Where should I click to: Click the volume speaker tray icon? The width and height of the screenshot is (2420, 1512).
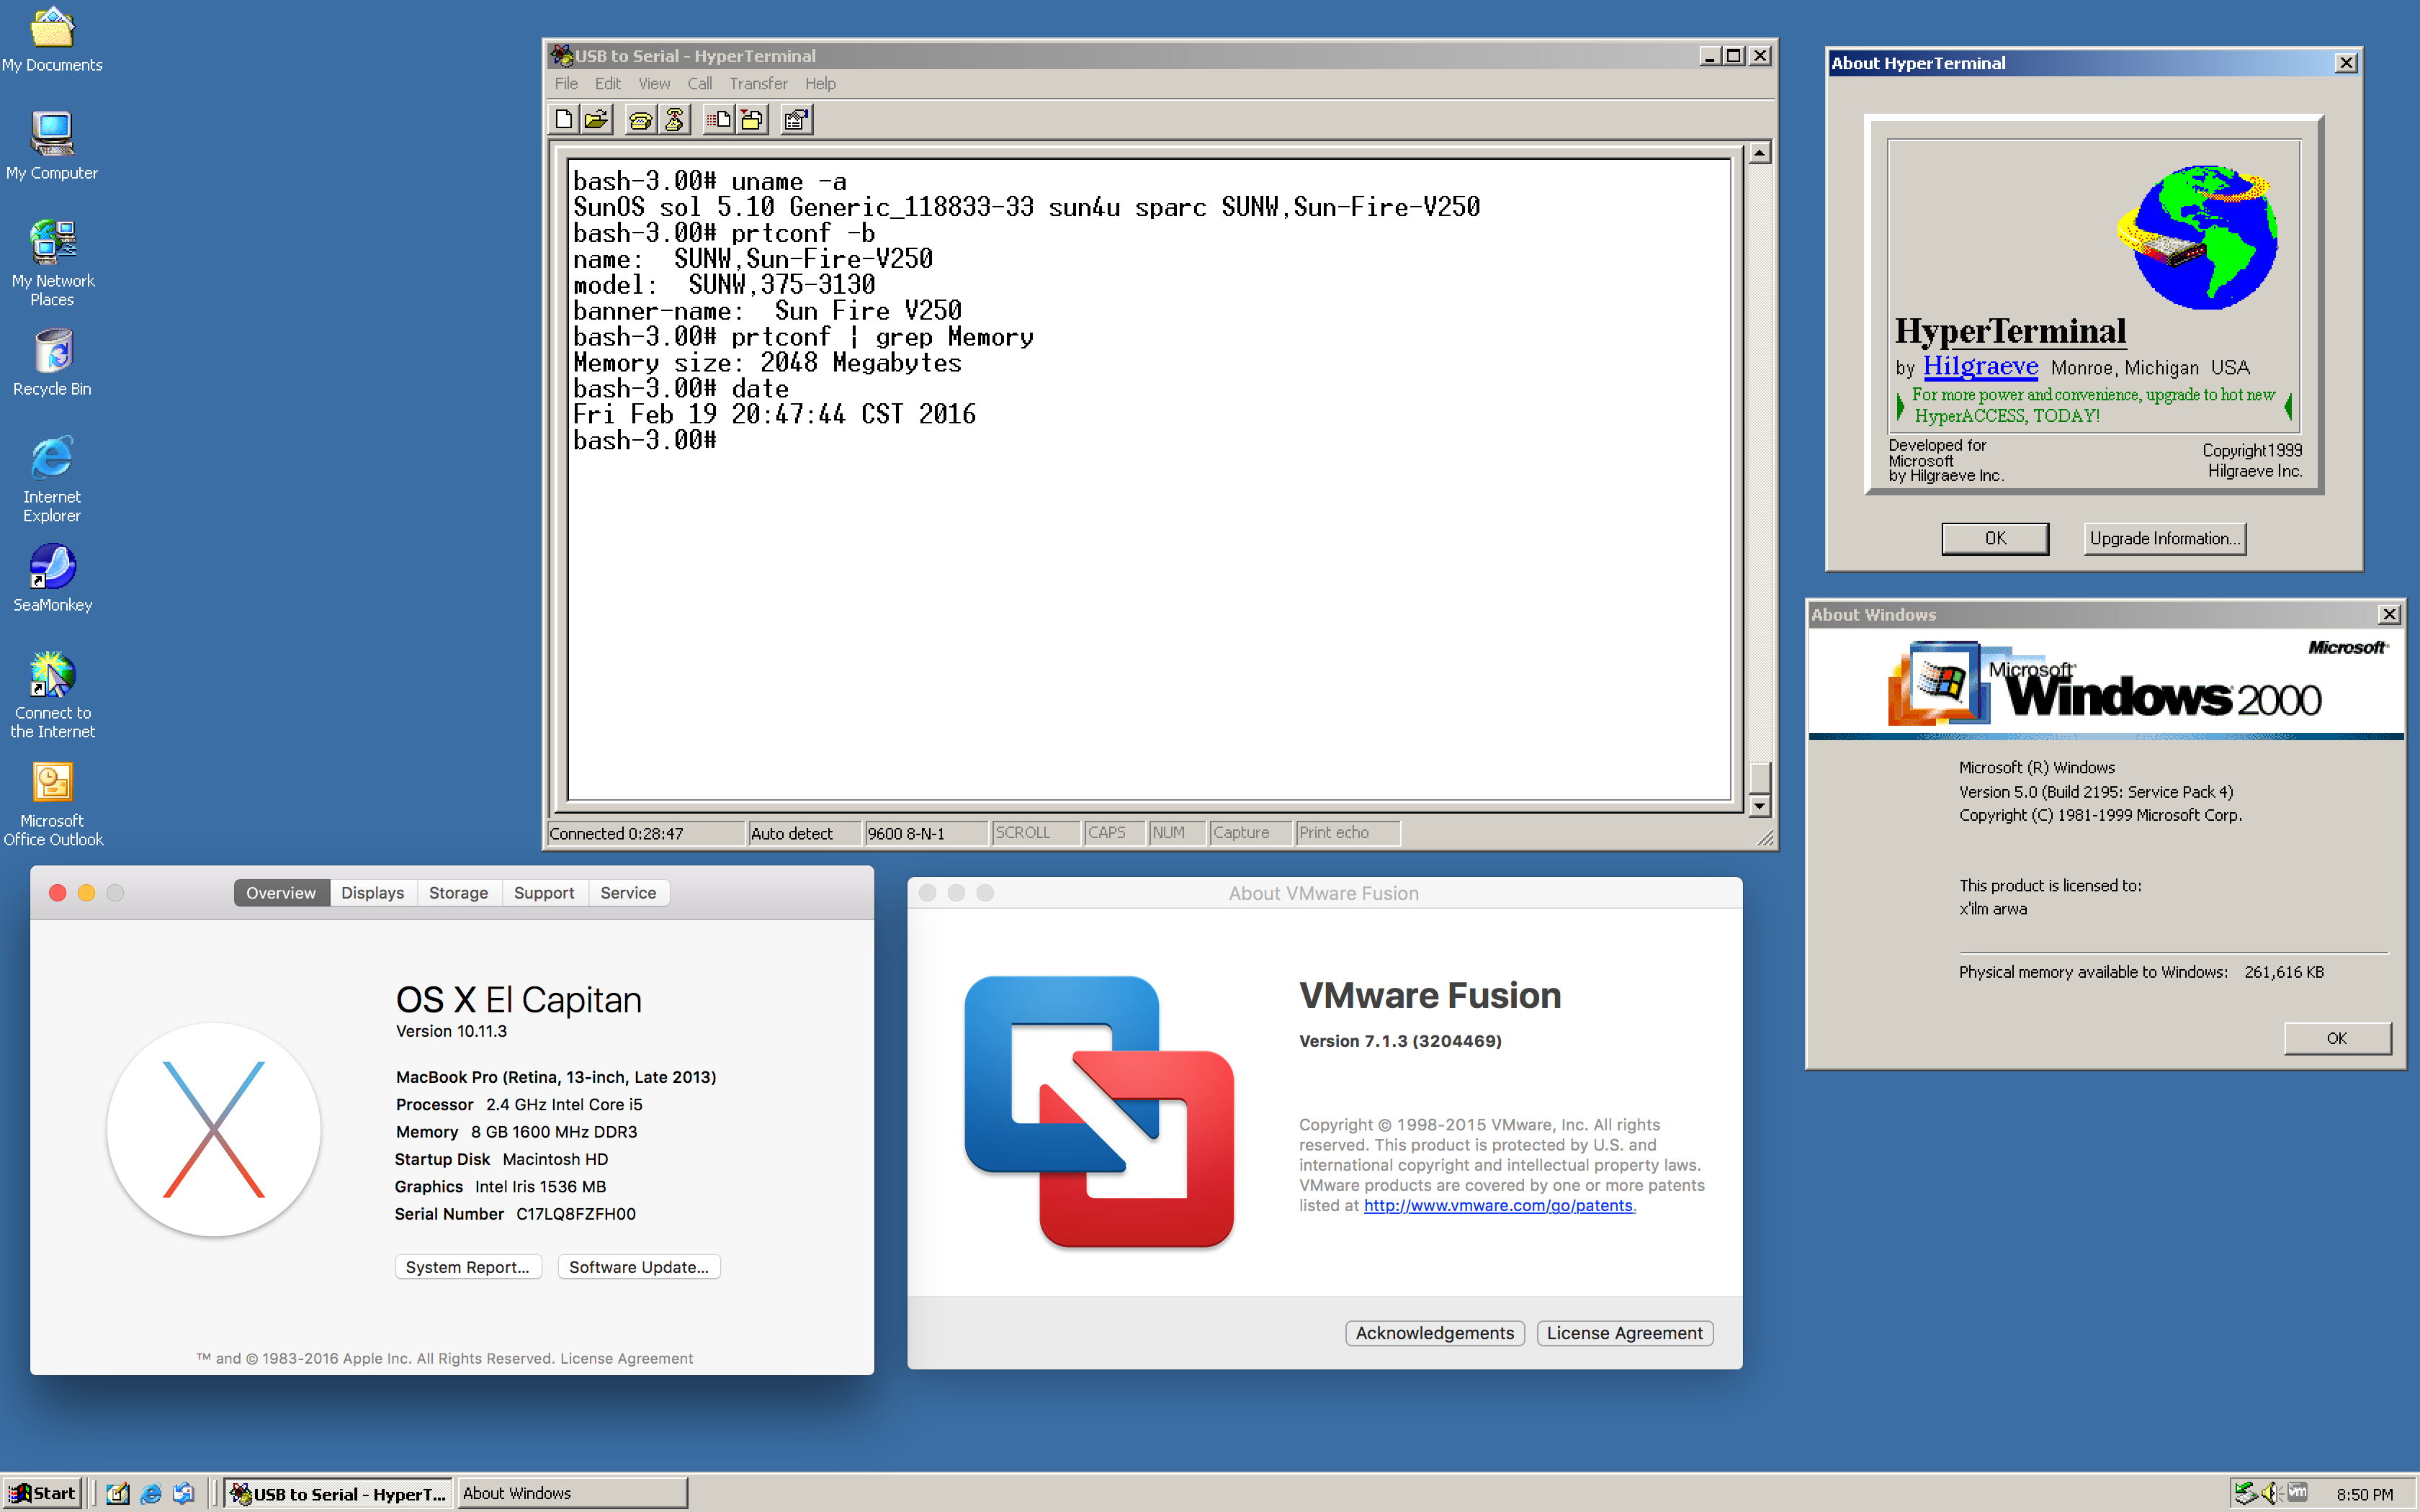2271,1493
